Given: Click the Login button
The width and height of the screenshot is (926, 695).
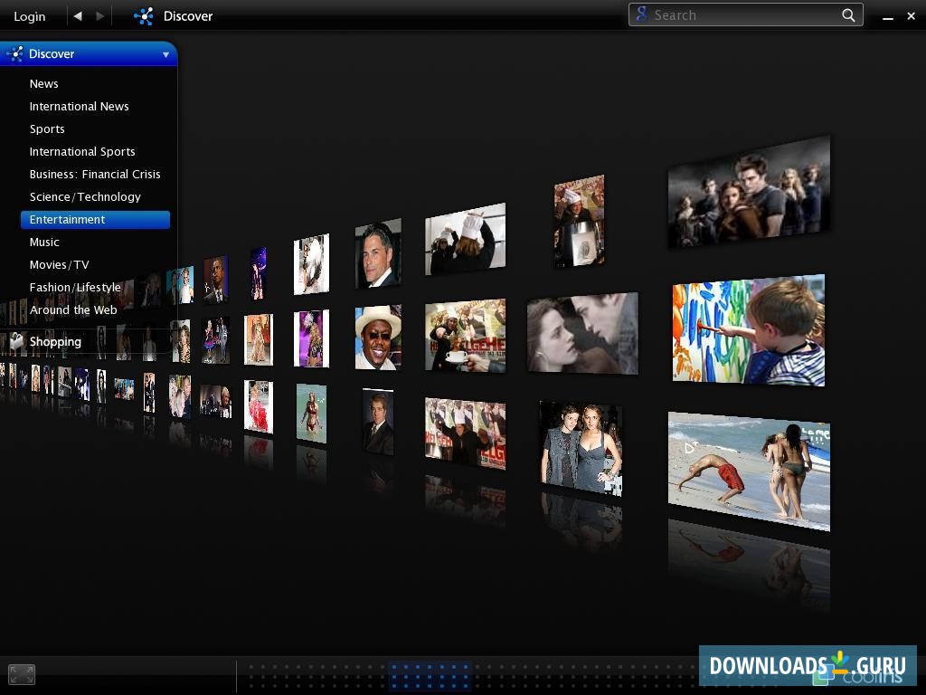Looking at the screenshot, I should 29,15.
